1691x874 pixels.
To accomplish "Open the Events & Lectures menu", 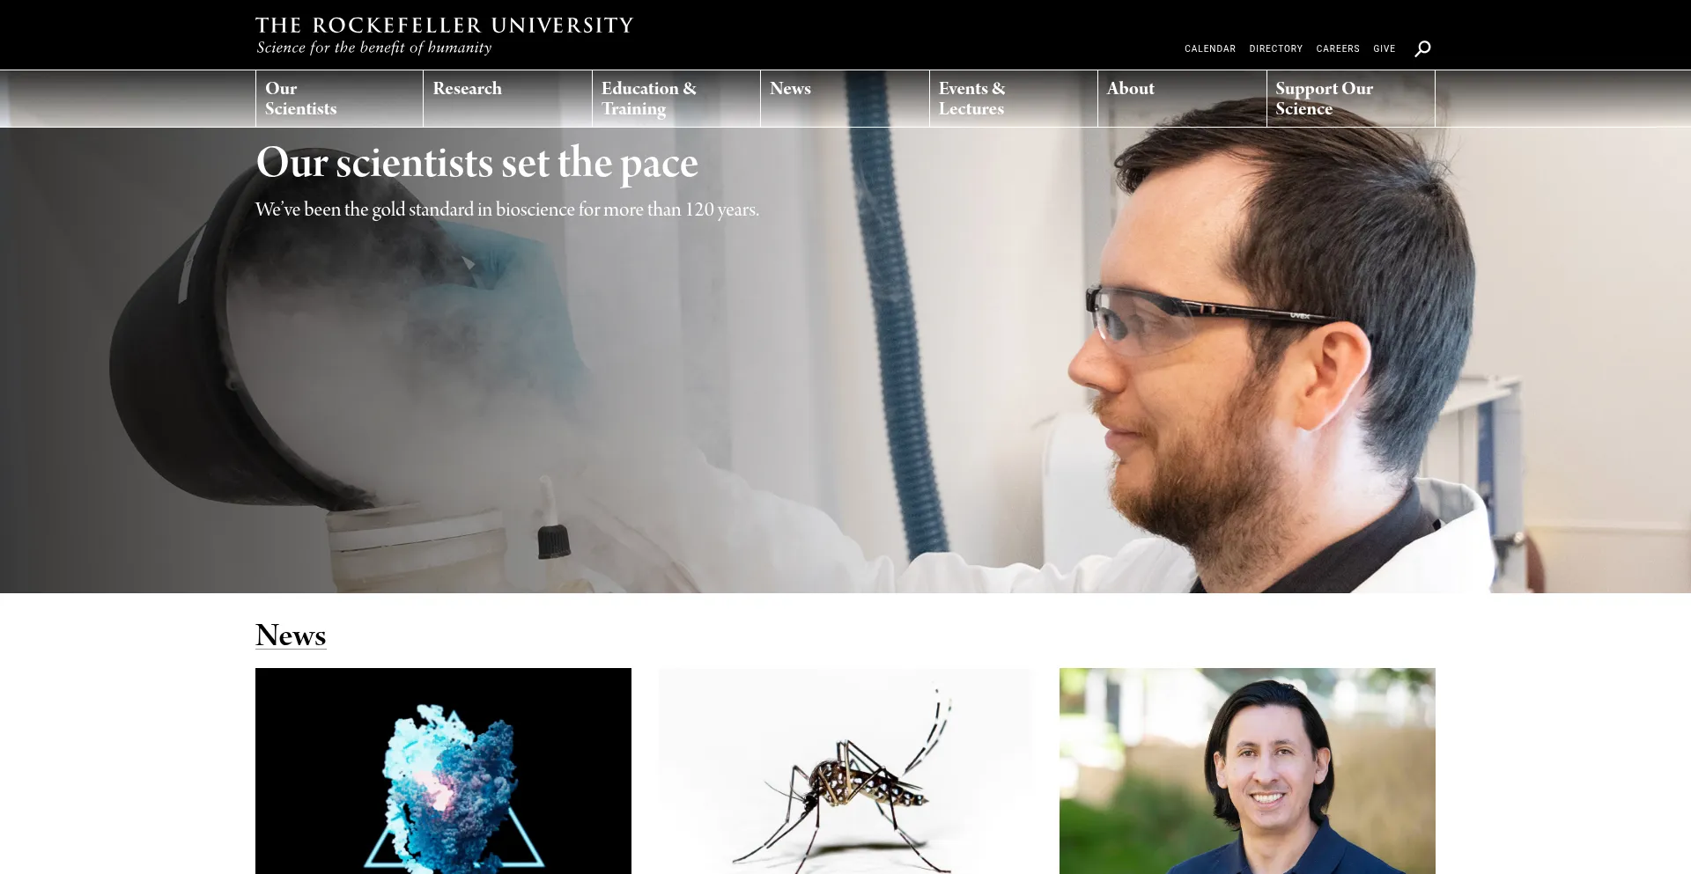I will 1013,99.
